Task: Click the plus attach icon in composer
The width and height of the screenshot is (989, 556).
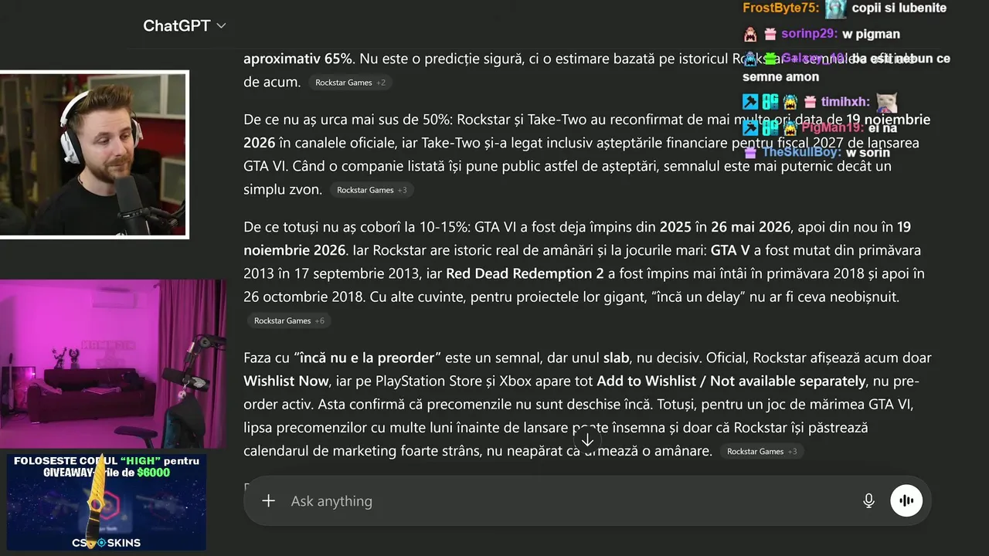Action: [x=268, y=501]
